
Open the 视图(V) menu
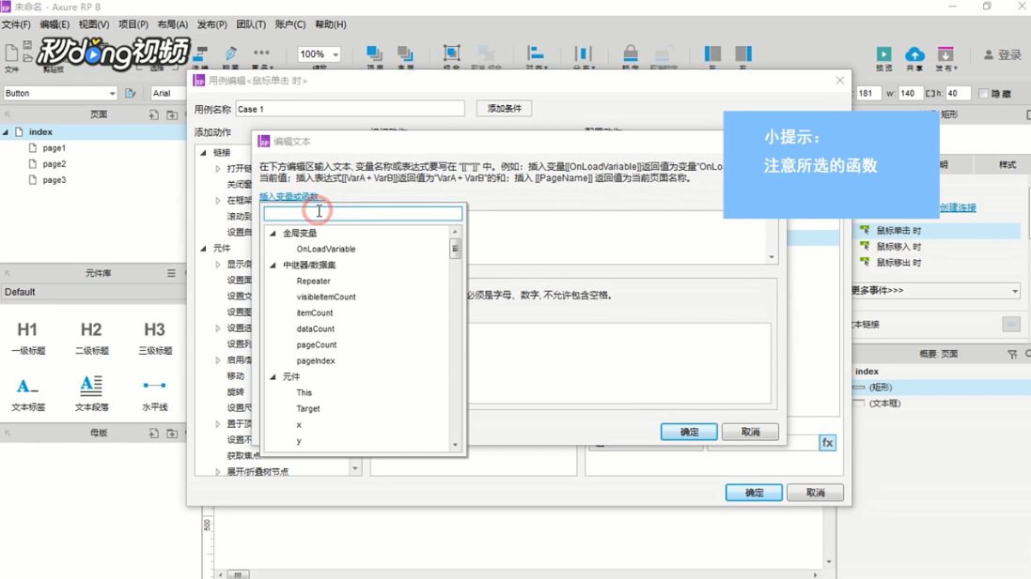tap(94, 24)
